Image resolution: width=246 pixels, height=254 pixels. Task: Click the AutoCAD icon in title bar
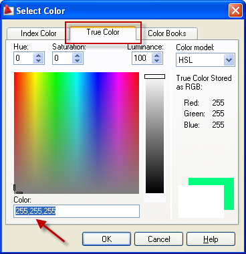coord(9,11)
